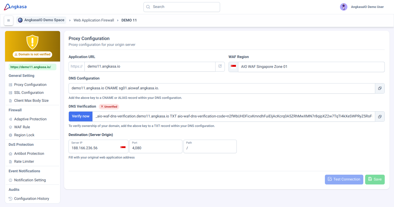Click the Angkasa logo

(x=15, y=7)
